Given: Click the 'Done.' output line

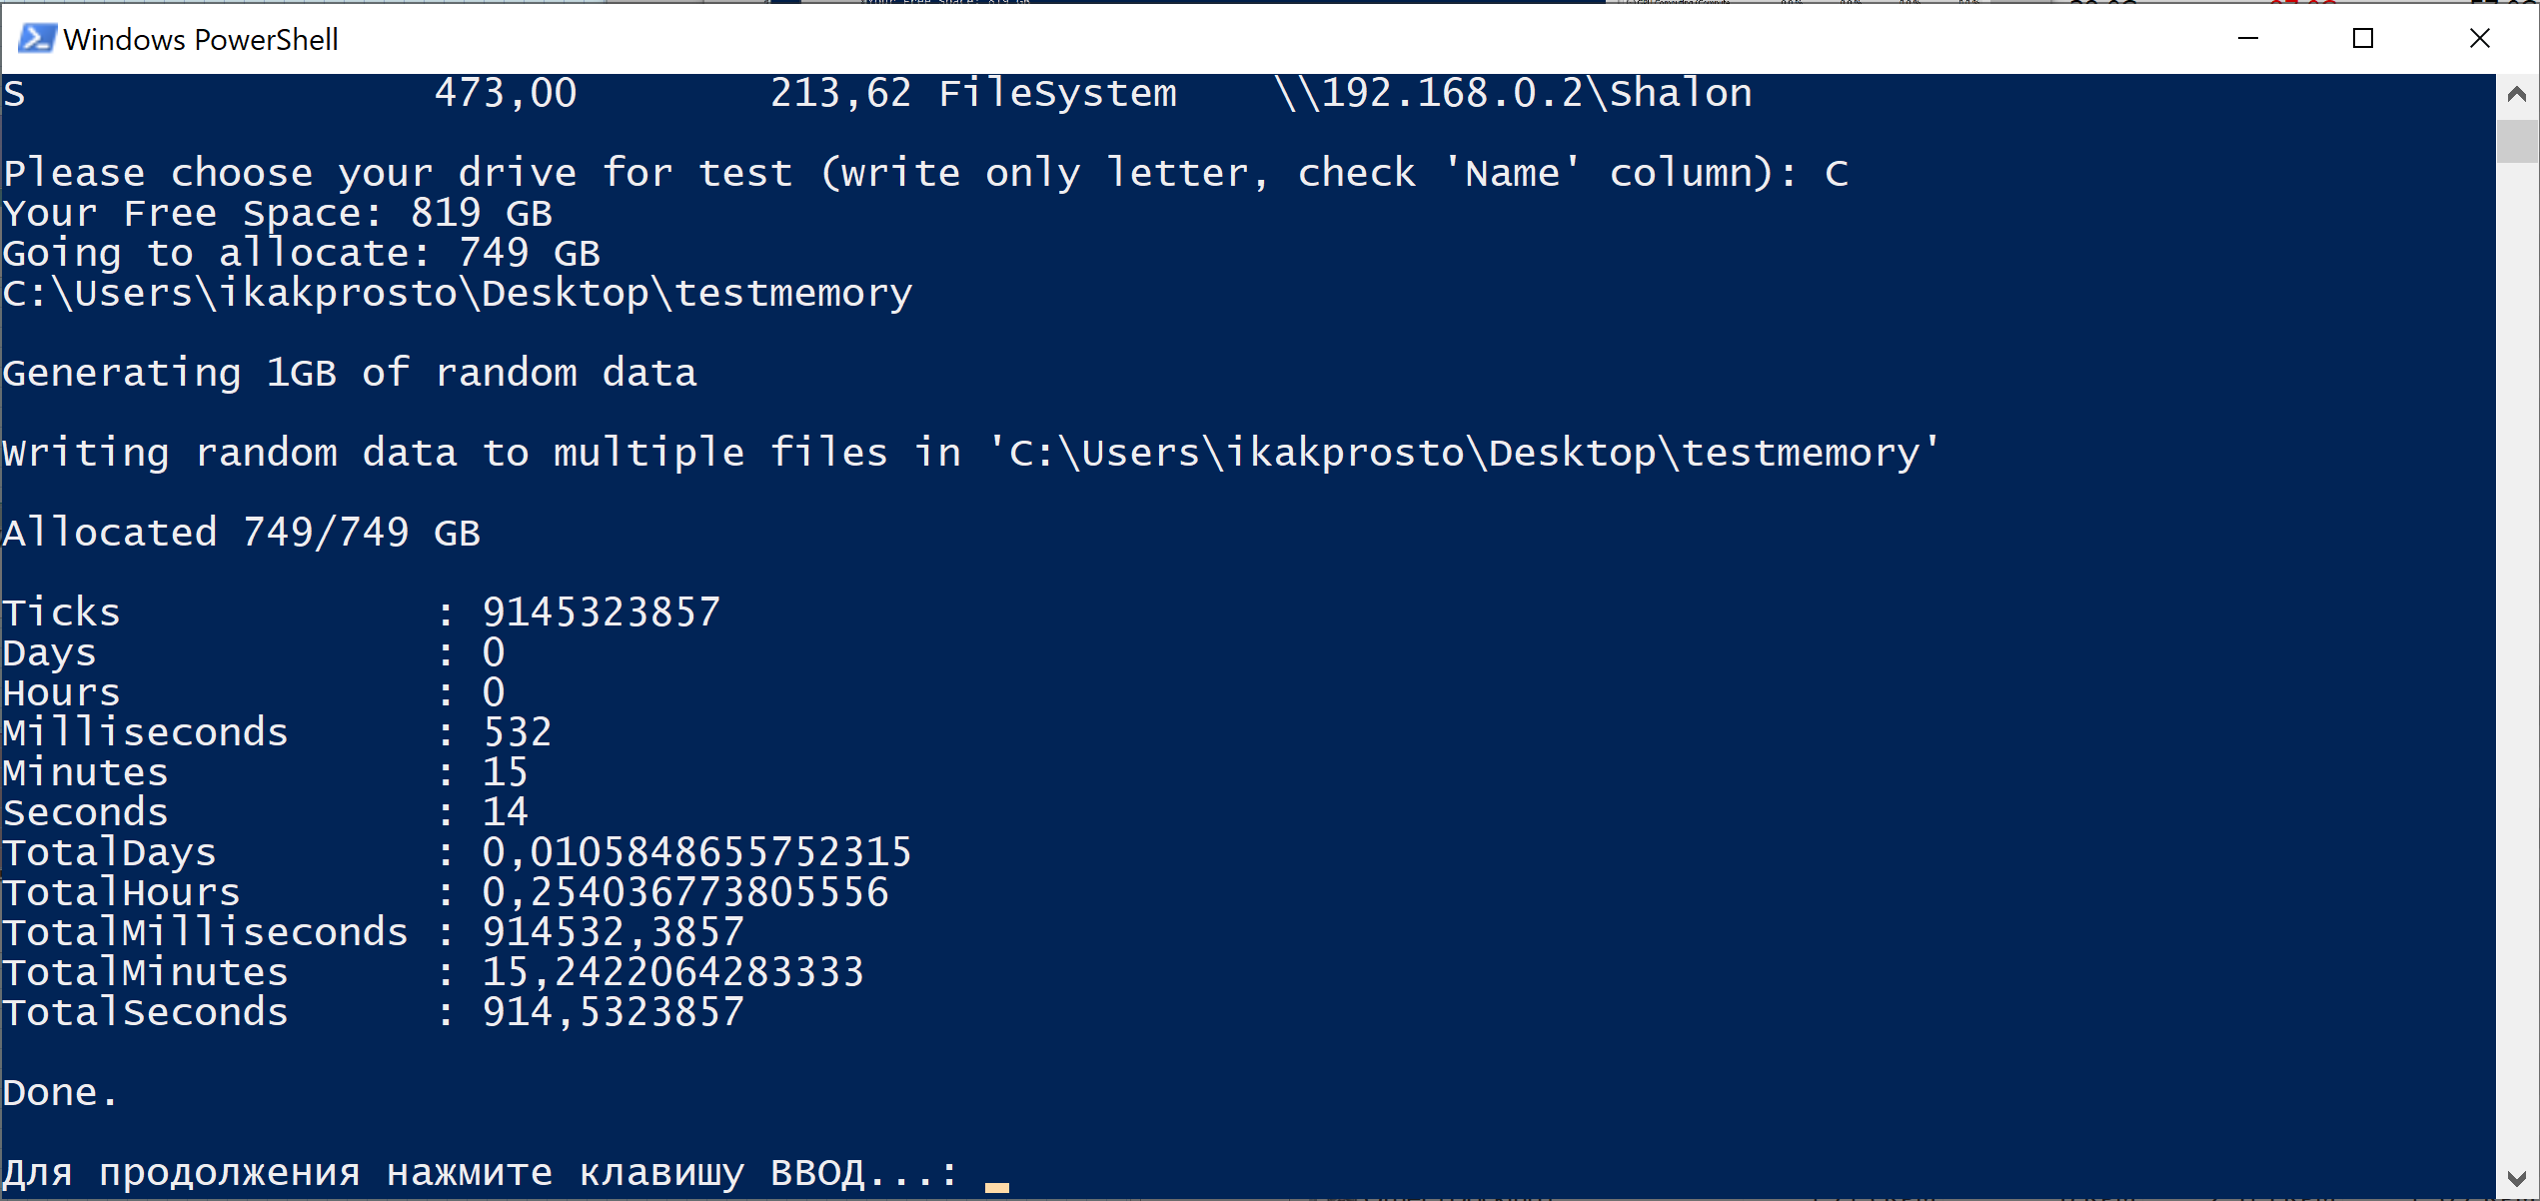Looking at the screenshot, I should pyautogui.click(x=60, y=1092).
